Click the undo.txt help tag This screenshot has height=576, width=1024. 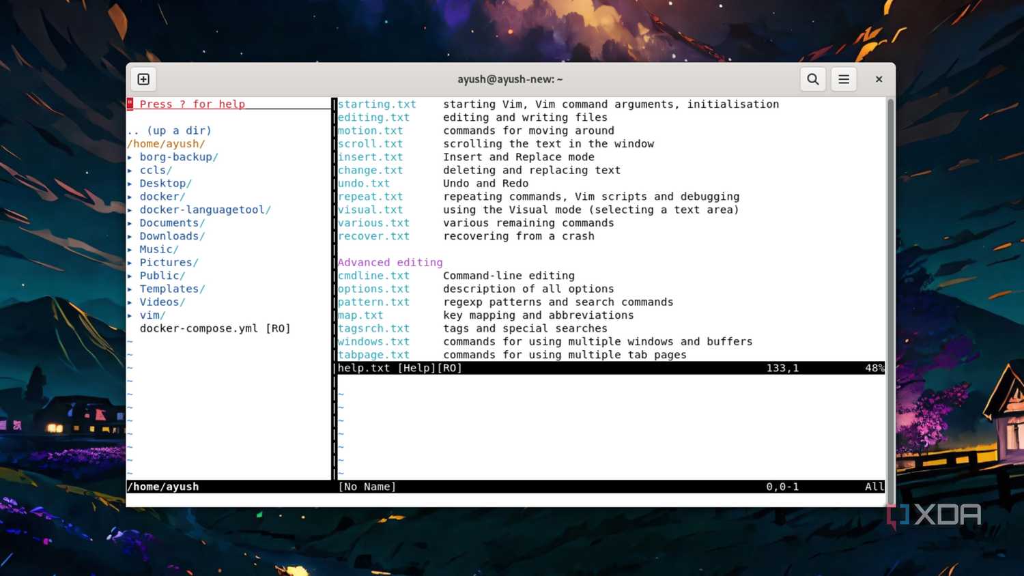coord(364,184)
